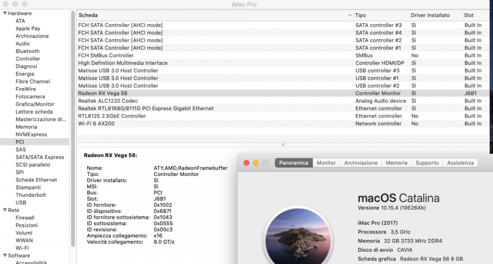Viewport: 493px width, 264px height.
Task: Select the Realtek ALC1220 Codec row
Action: [283, 101]
